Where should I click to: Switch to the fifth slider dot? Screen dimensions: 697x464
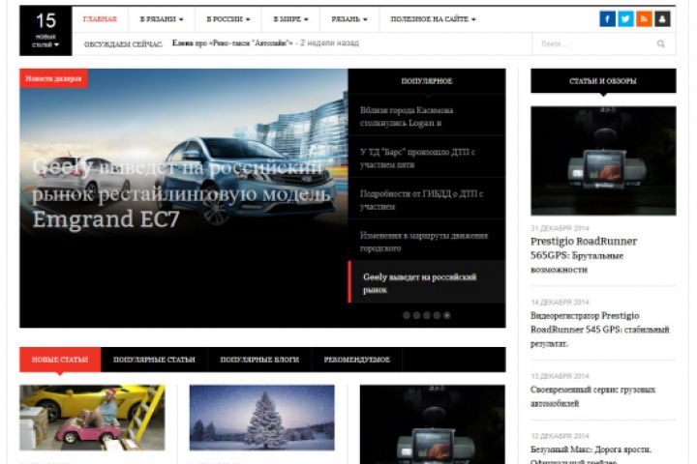(447, 315)
